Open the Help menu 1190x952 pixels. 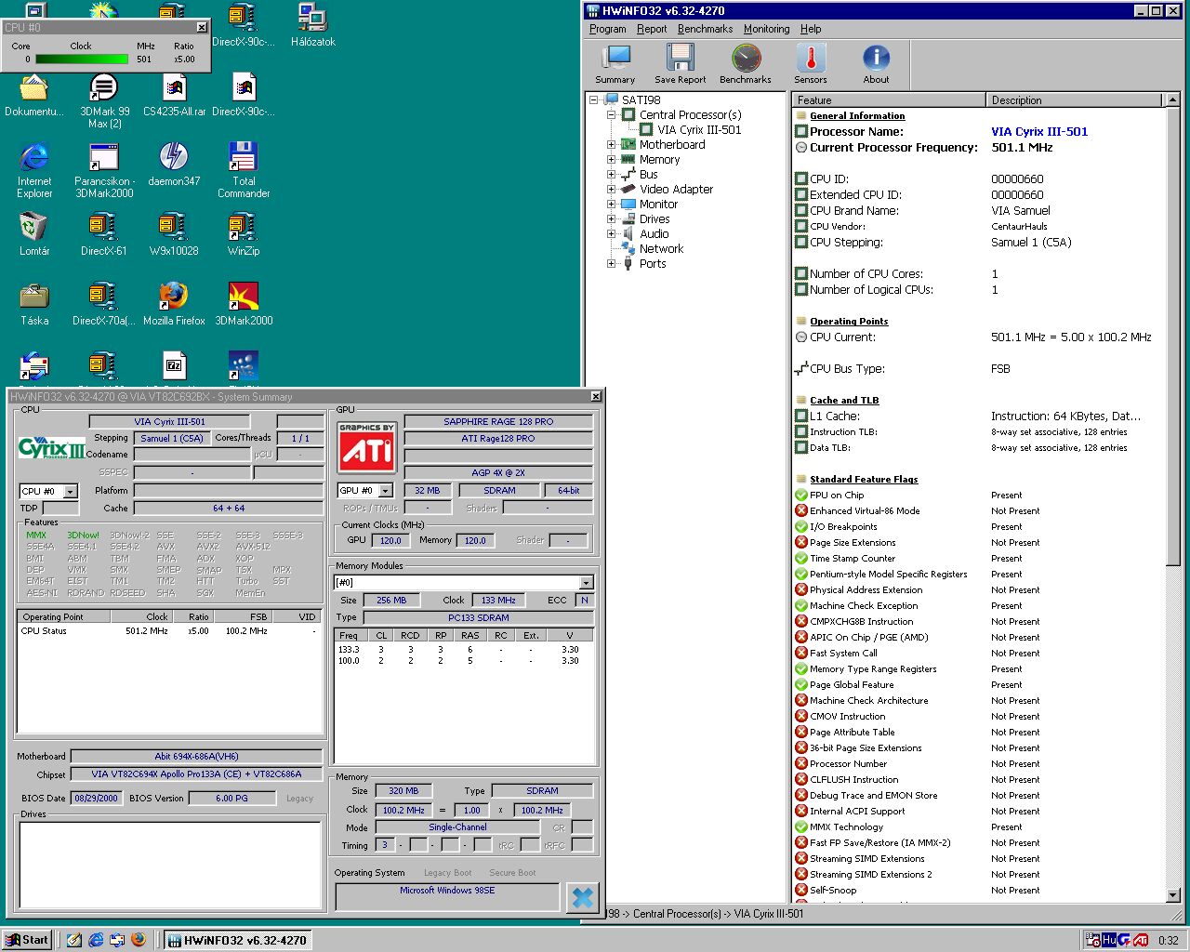click(x=811, y=29)
